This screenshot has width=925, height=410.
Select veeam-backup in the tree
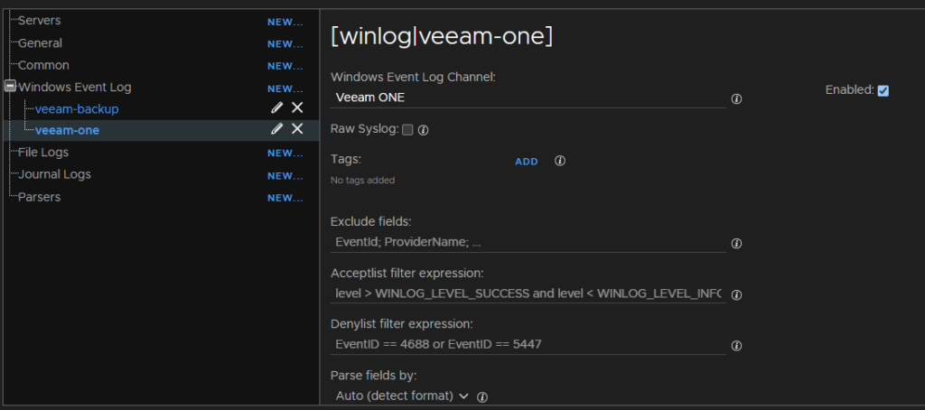(77, 109)
